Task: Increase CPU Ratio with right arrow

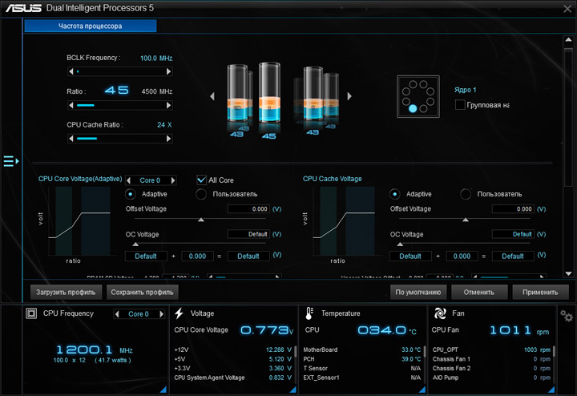Action: (168, 105)
